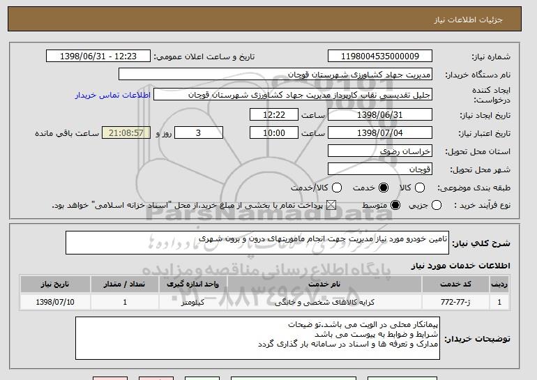Click the واحد اندازه گیری column header
The image size is (537, 380).
(x=192, y=284)
